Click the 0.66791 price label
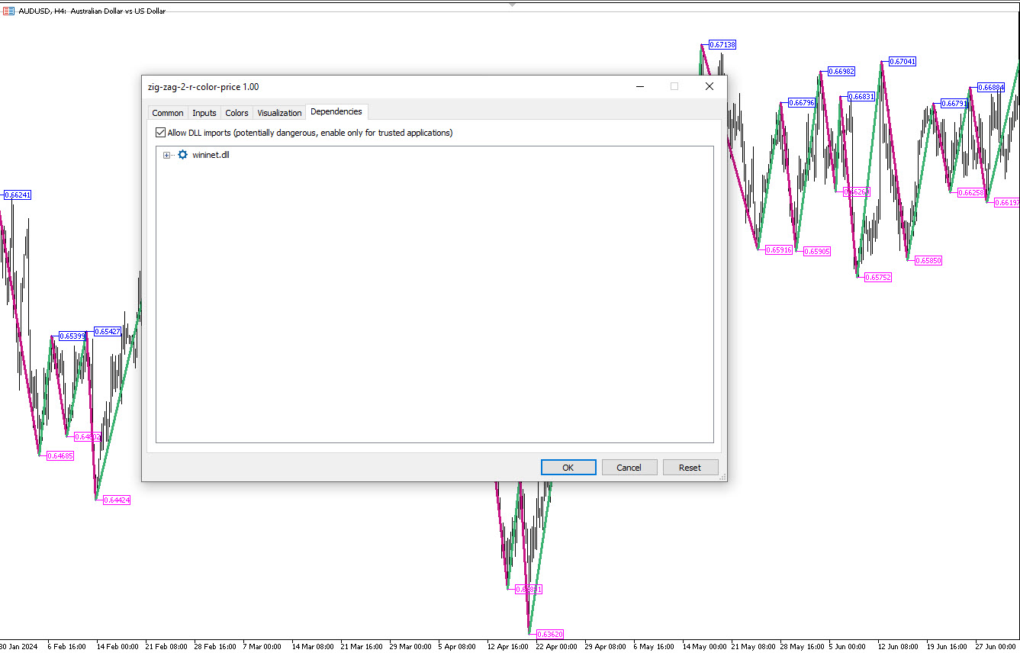Image resolution: width=1020 pixels, height=653 pixels. click(x=954, y=104)
